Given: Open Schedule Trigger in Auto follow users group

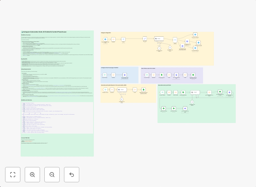Looking at the screenshot, I should 147,75.
